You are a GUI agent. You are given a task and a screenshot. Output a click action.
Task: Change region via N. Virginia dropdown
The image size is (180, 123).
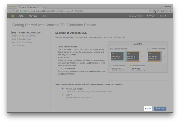pos(152,16)
